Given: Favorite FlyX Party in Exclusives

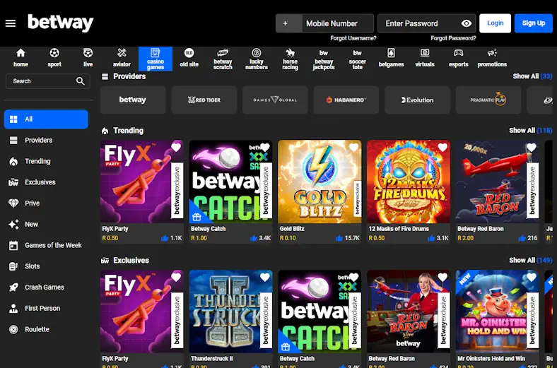Looking at the screenshot, I should click(176, 277).
